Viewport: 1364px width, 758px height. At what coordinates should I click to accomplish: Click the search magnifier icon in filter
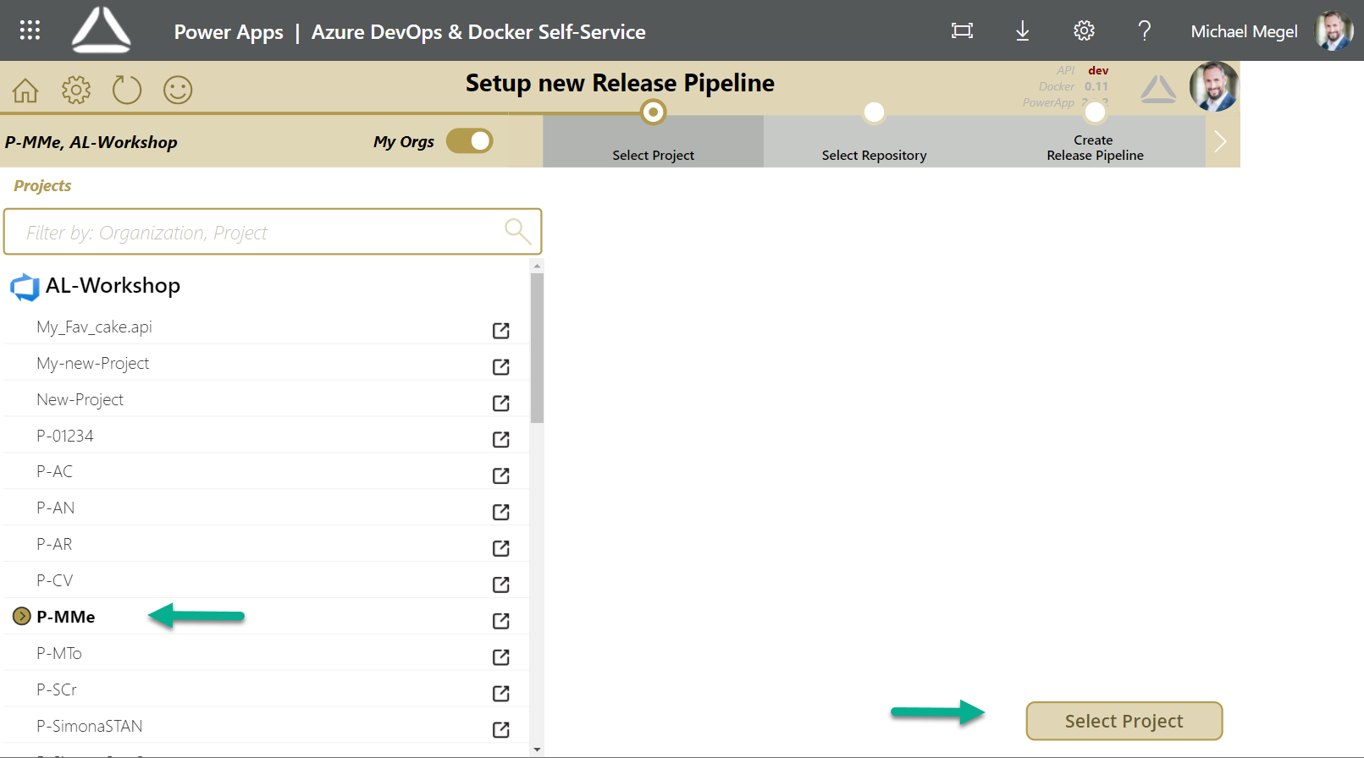tap(518, 231)
